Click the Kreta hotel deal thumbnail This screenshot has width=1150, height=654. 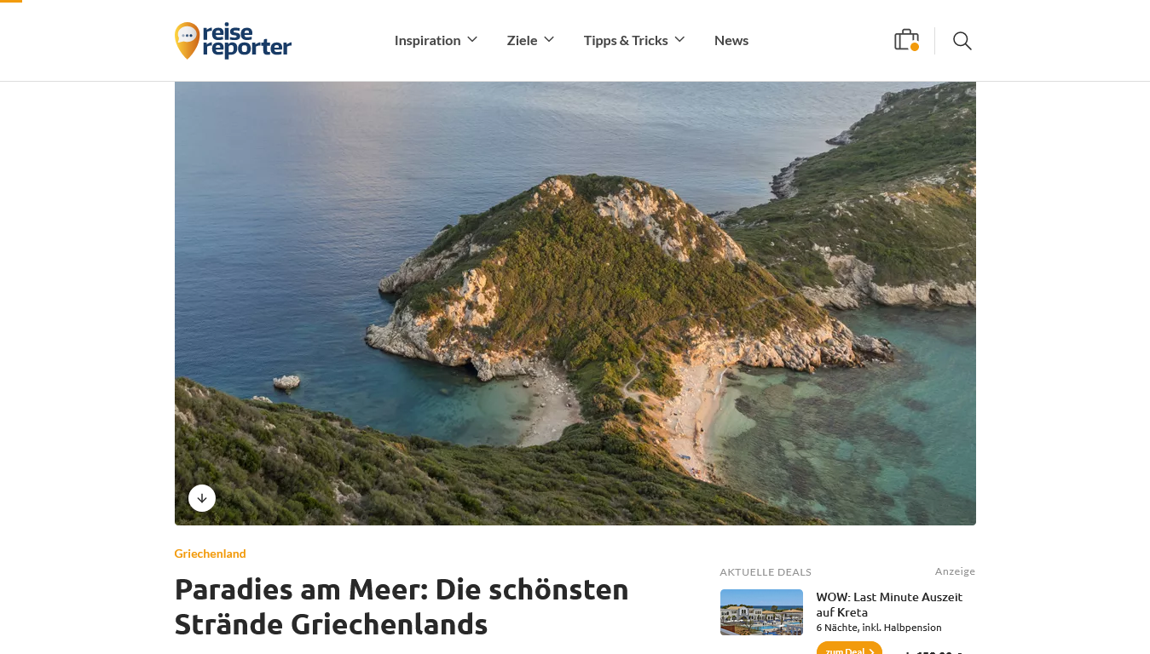(761, 612)
